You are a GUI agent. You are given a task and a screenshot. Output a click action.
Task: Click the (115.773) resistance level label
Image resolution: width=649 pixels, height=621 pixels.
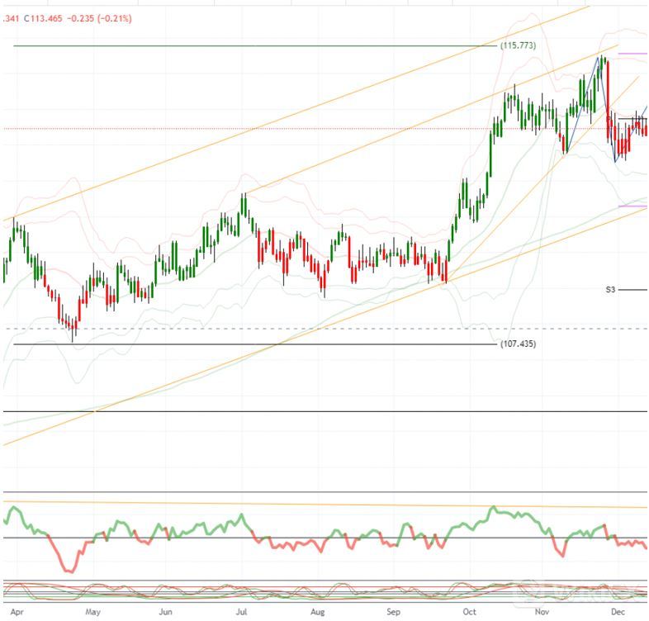click(x=518, y=46)
